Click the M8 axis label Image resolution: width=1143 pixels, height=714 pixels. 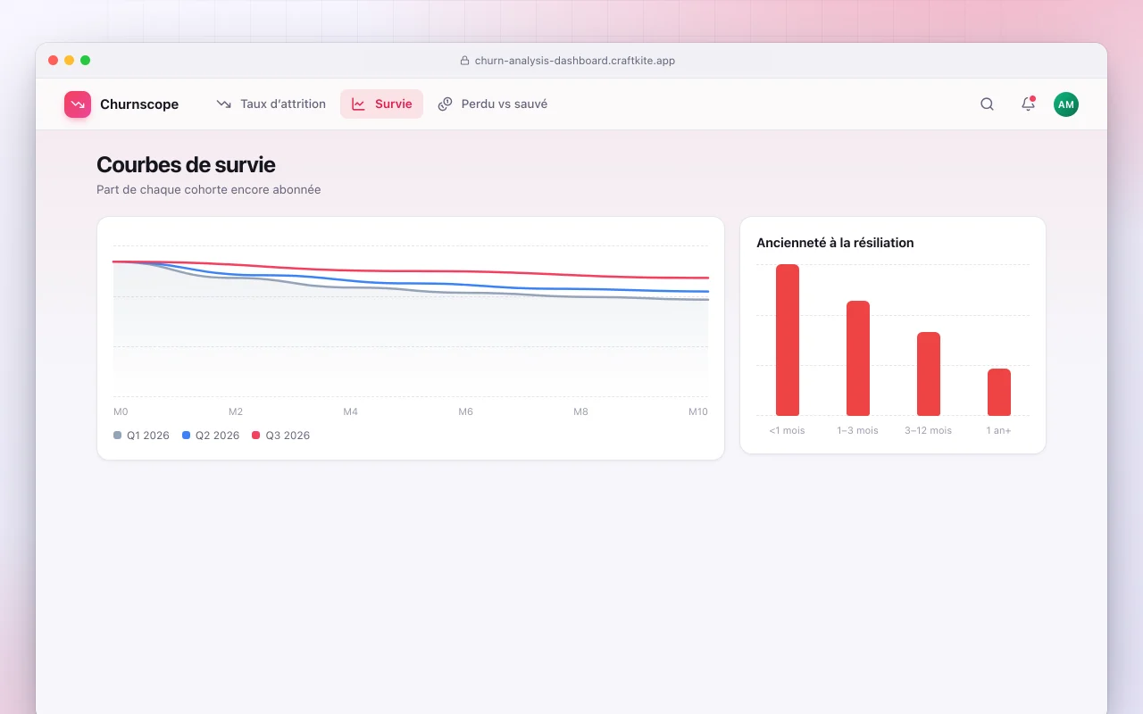pyautogui.click(x=580, y=411)
